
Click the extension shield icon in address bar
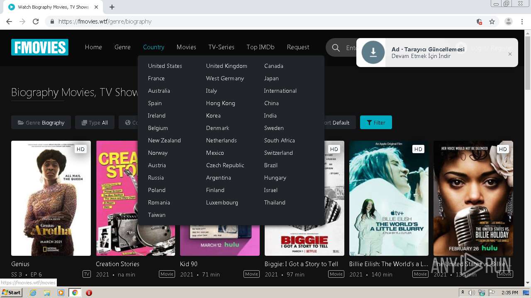point(479,22)
